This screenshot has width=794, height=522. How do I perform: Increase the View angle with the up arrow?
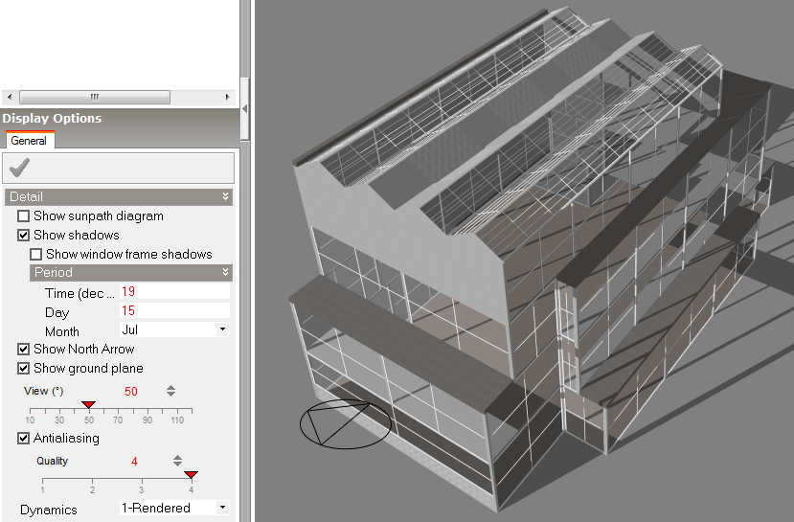[170, 387]
